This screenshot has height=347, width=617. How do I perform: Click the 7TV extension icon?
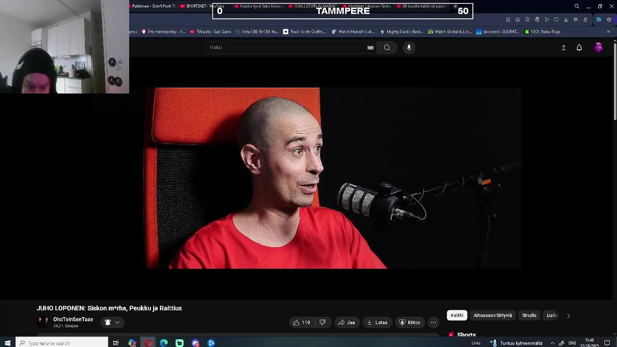599,20
